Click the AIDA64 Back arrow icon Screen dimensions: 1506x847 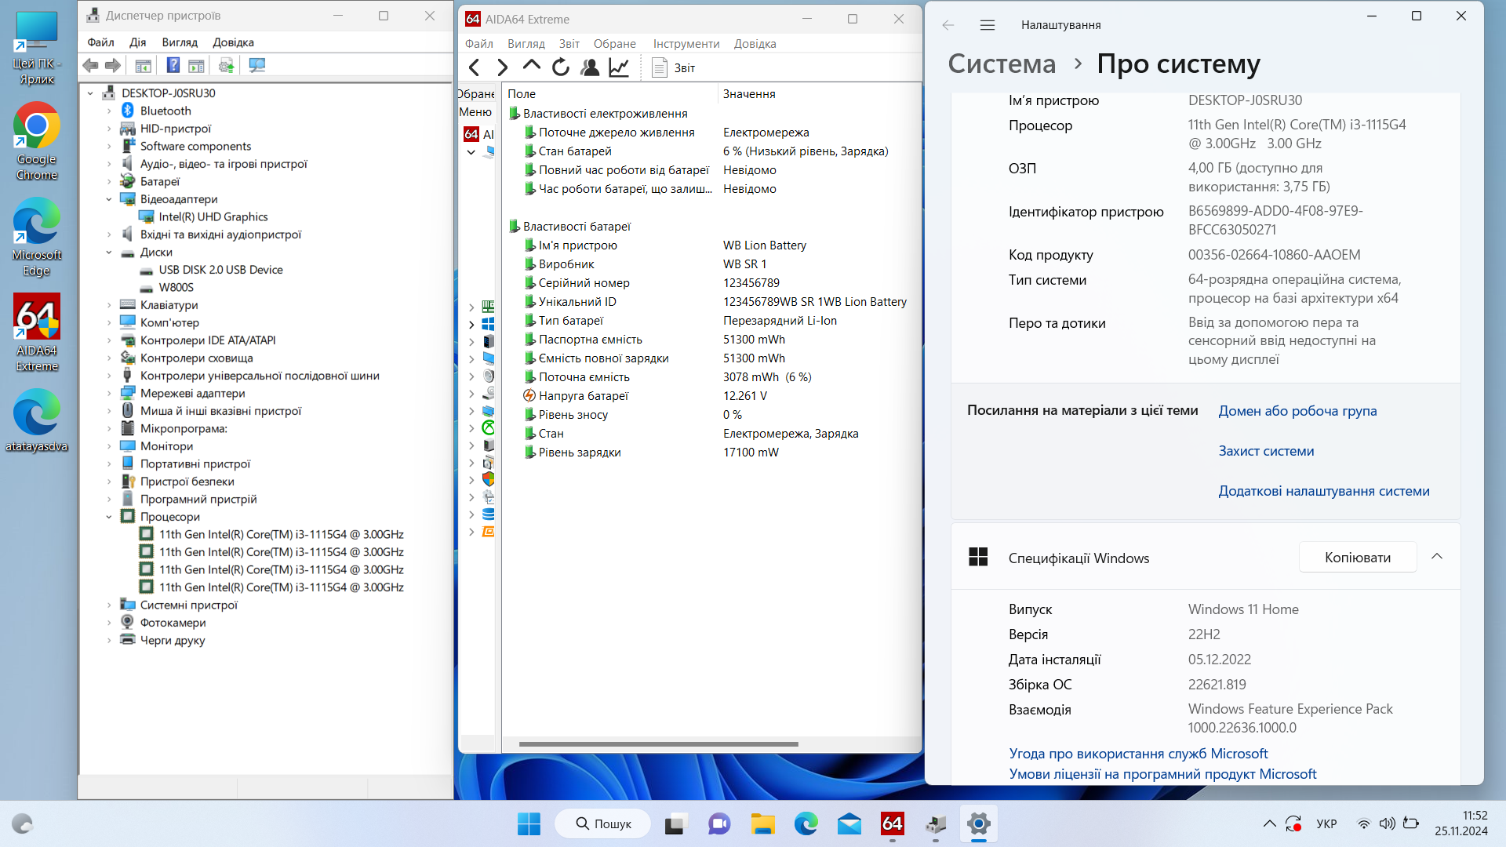pos(474,67)
